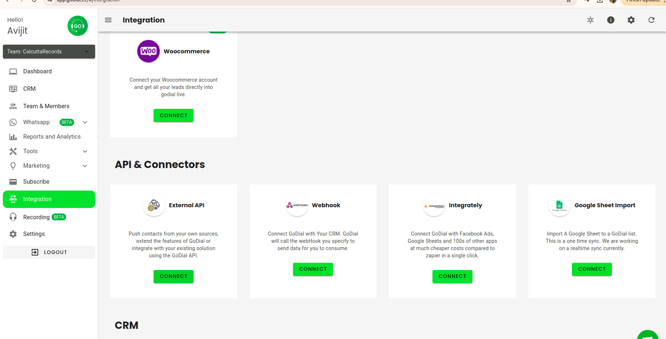Click the Tools wrench icon

coord(13,151)
